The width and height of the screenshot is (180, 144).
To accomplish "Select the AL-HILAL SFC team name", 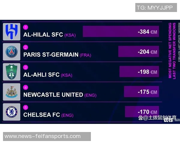I will point(43,35).
